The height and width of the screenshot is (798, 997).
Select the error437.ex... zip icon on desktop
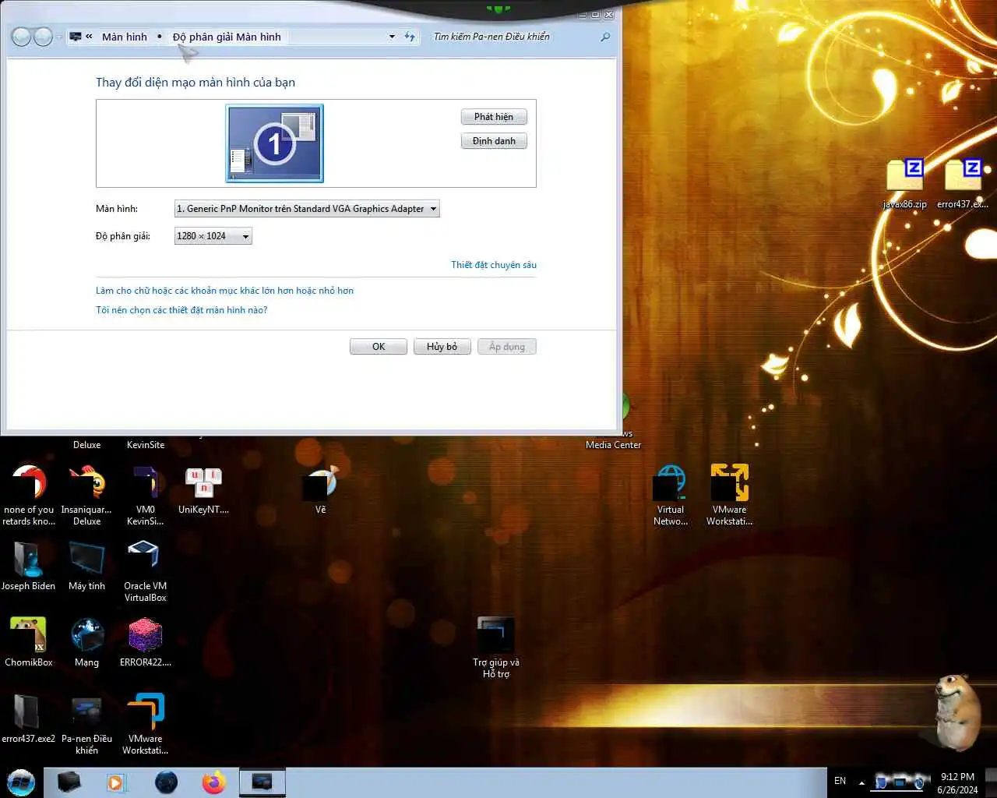coord(963,183)
